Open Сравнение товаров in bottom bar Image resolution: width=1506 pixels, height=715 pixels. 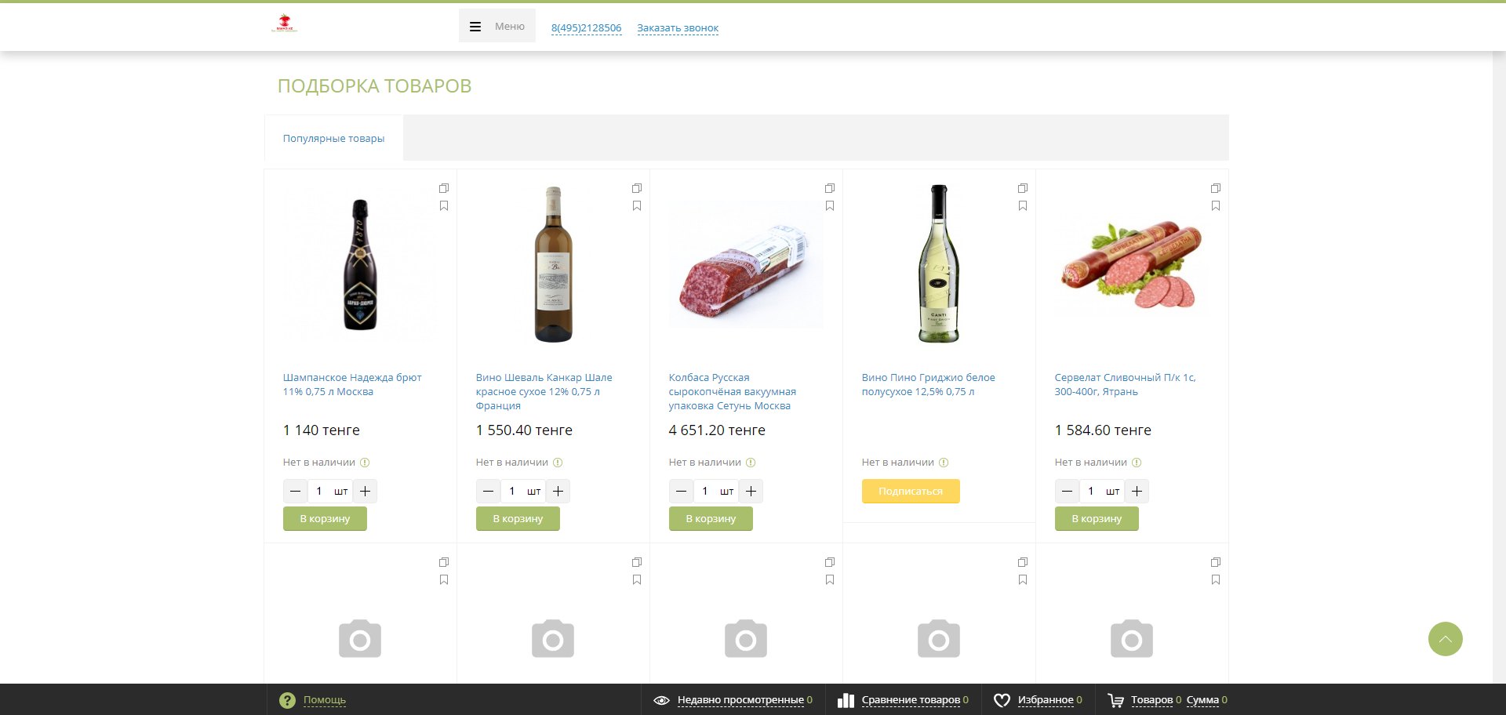(x=911, y=700)
